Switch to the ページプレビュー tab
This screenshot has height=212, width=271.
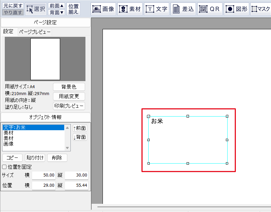point(35,32)
